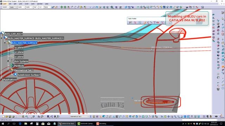Collapse the Geometrical Set.1 expander
225x126 pixels.
coord(8,70)
